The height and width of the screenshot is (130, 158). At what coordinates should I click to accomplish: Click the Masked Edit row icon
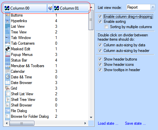(8, 49)
